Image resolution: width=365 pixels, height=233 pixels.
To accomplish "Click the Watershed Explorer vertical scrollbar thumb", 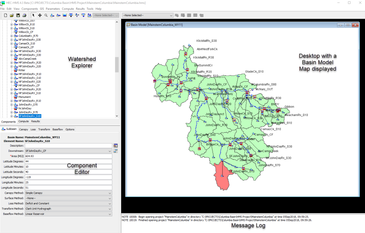I will point(117,64).
